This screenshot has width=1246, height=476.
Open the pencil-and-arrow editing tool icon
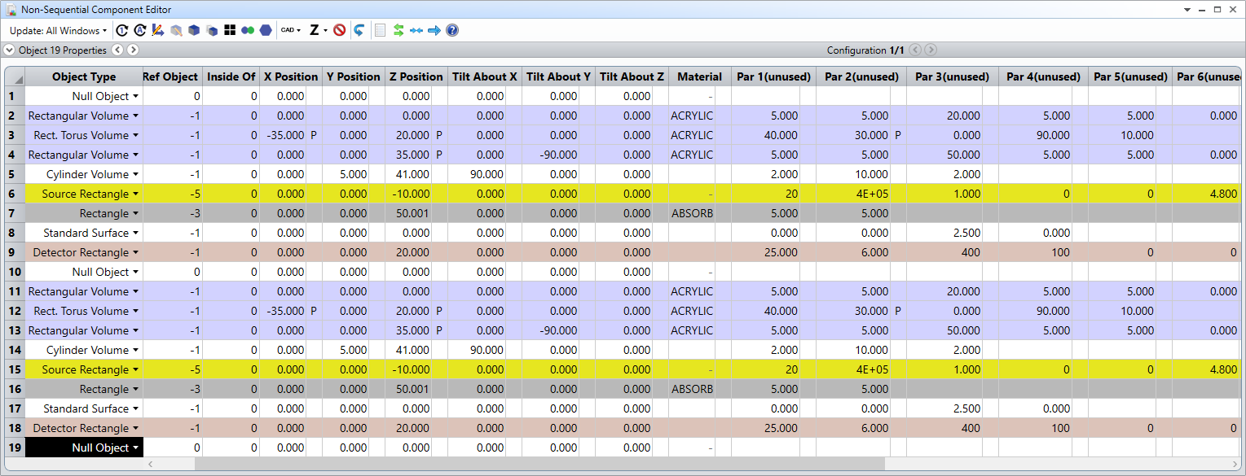point(158,30)
